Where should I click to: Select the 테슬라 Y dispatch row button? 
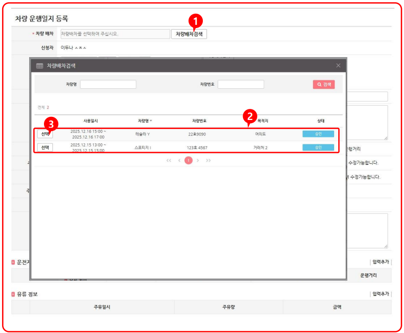click(x=45, y=134)
